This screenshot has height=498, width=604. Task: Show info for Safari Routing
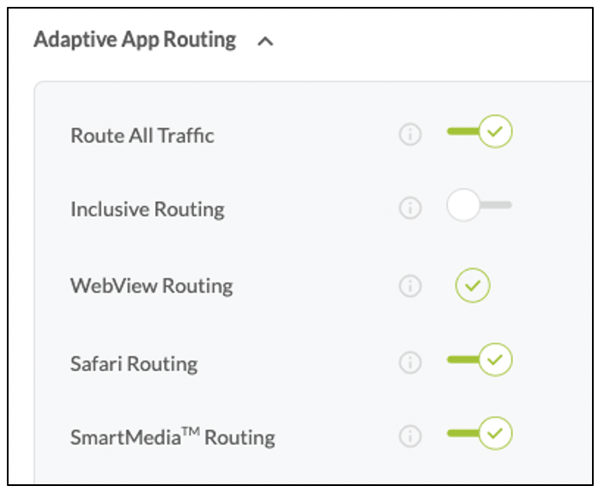click(410, 362)
